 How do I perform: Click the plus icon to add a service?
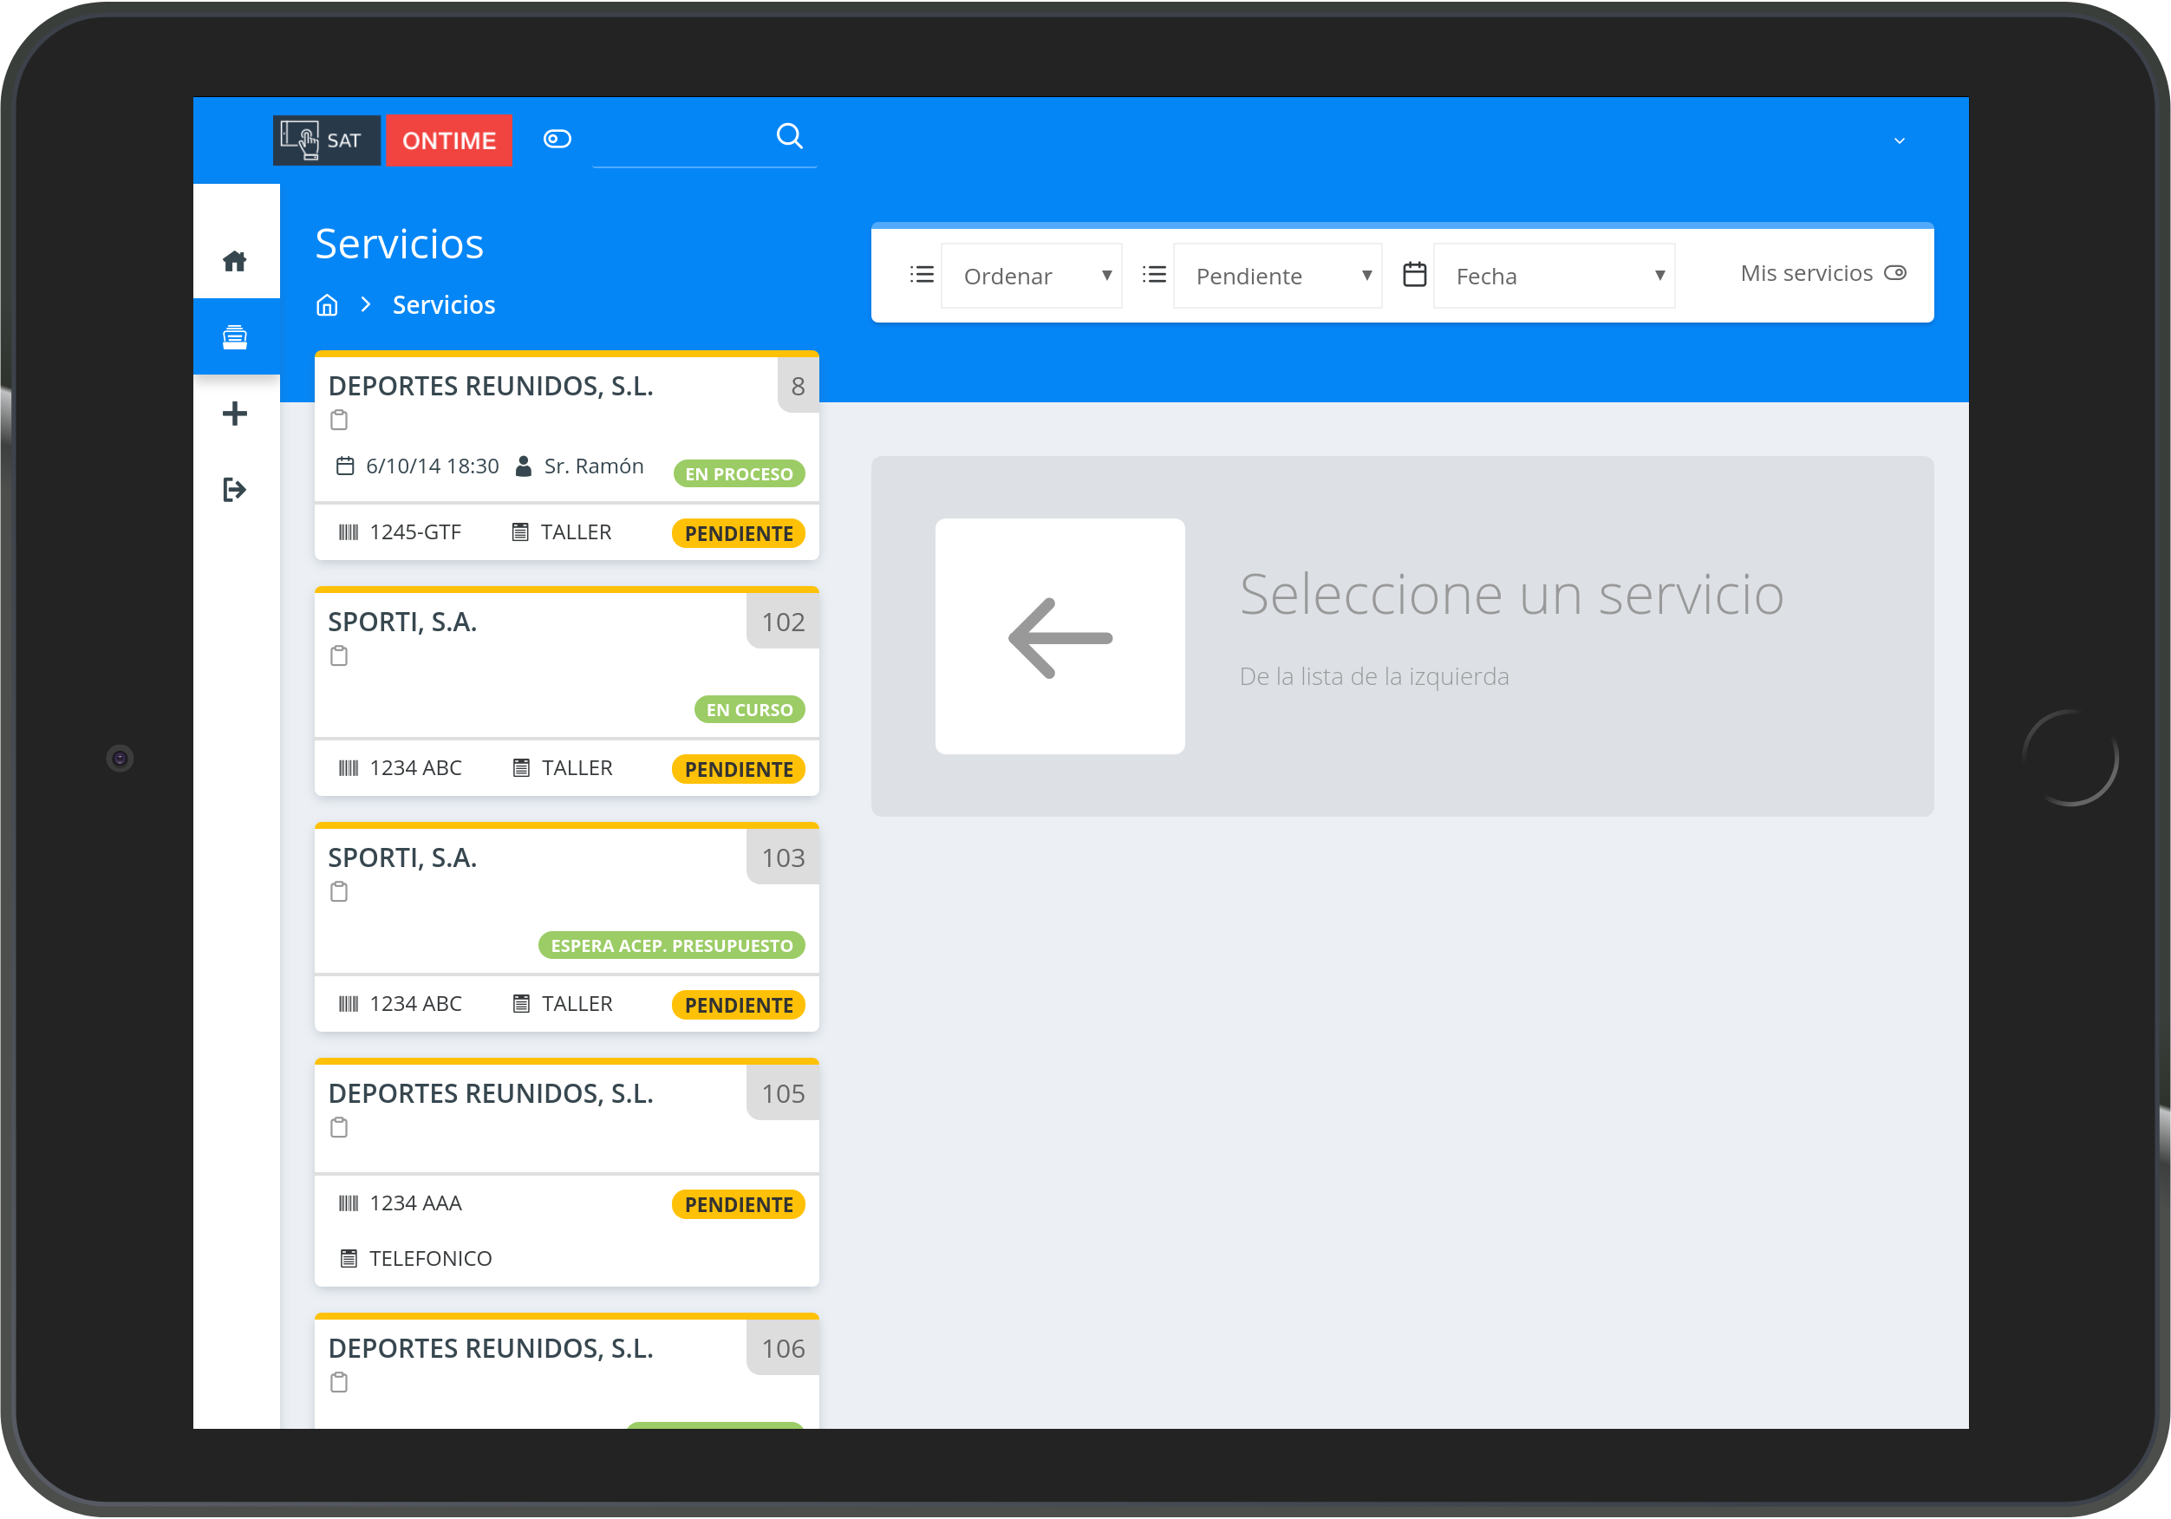[234, 414]
